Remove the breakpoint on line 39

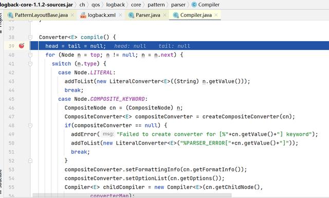(22, 46)
